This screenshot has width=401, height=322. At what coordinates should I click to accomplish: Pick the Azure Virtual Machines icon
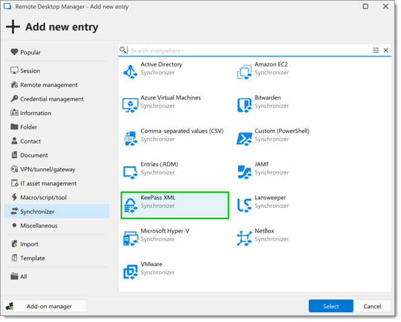click(x=130, y=105)
